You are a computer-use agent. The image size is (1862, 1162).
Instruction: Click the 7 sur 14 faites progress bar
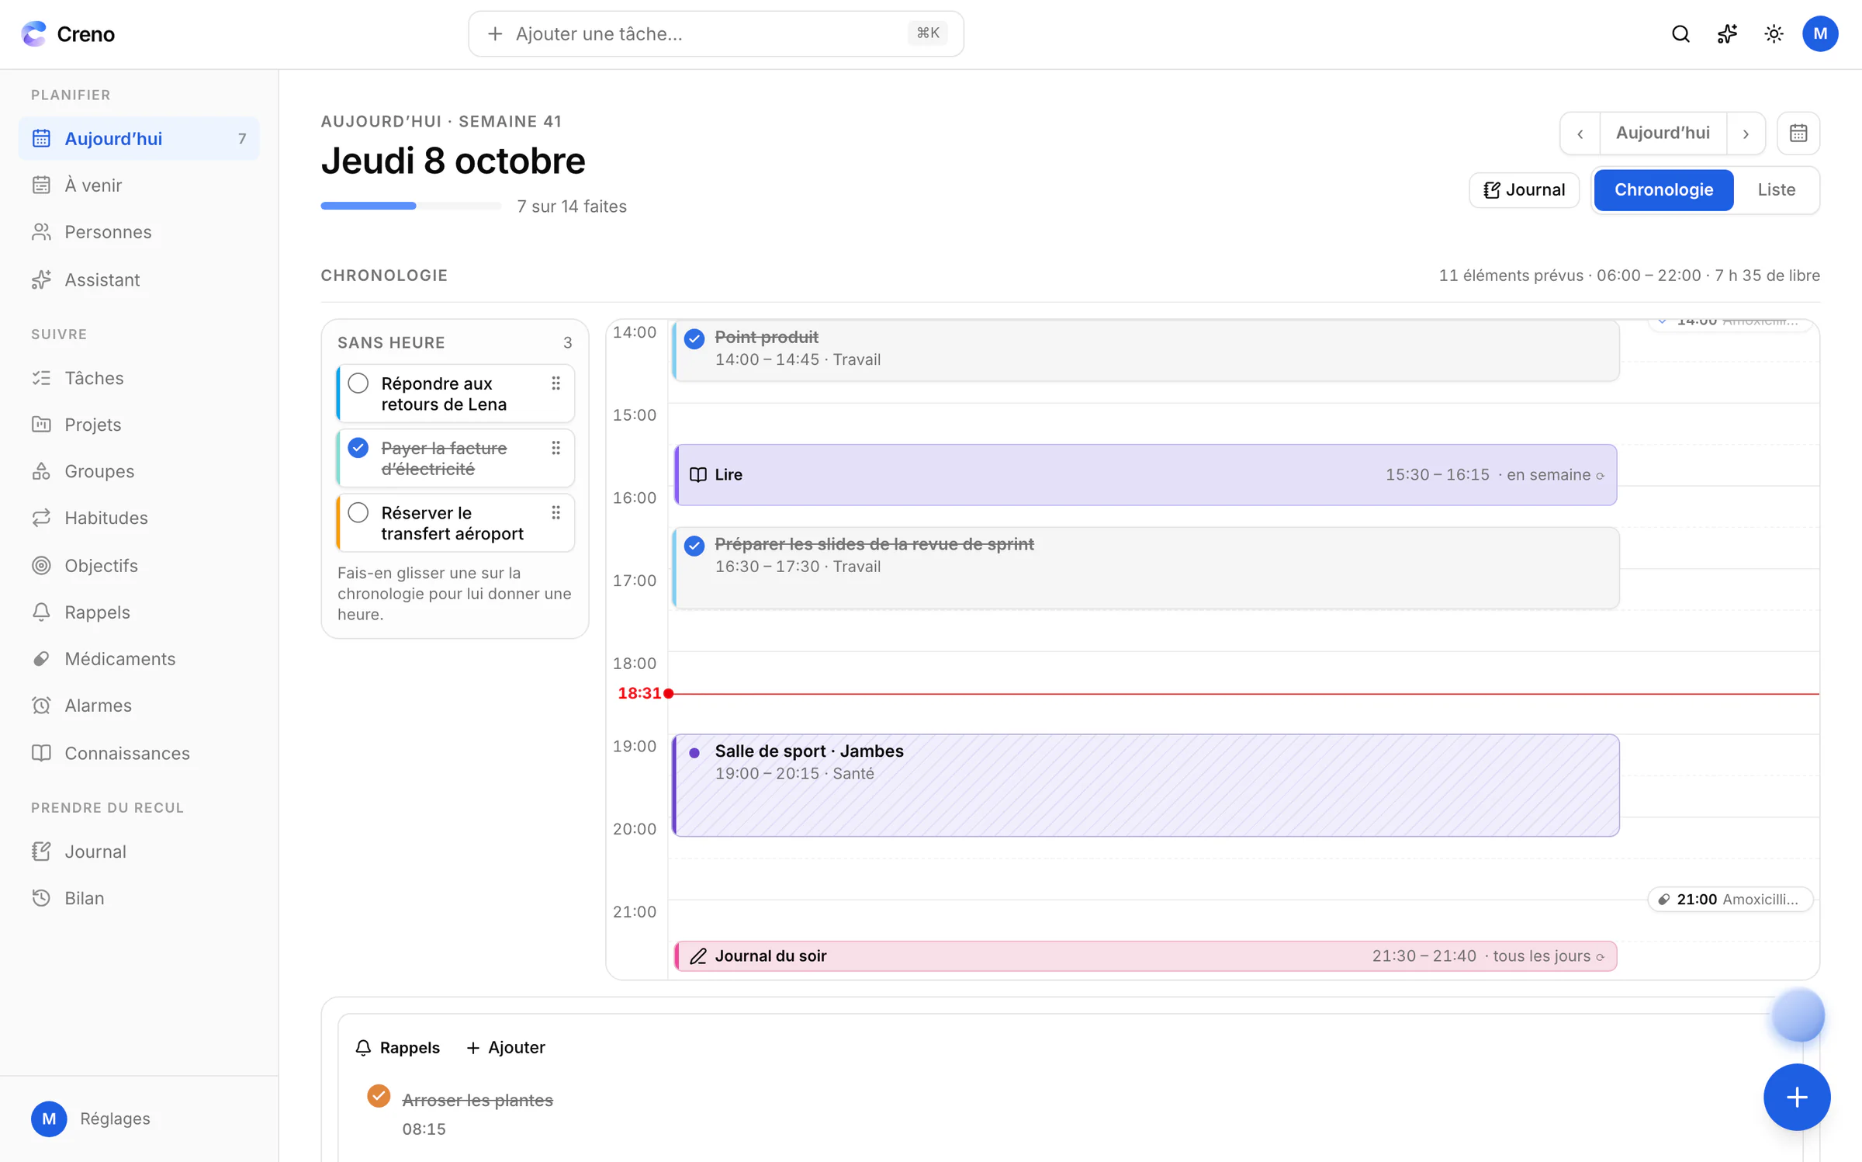coord(411,206)
